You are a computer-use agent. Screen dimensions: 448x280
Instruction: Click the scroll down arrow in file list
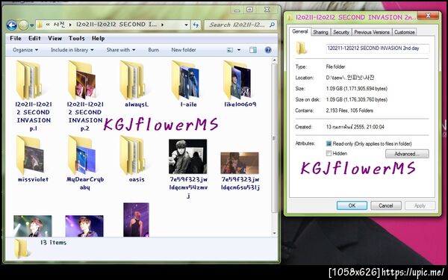274,233
